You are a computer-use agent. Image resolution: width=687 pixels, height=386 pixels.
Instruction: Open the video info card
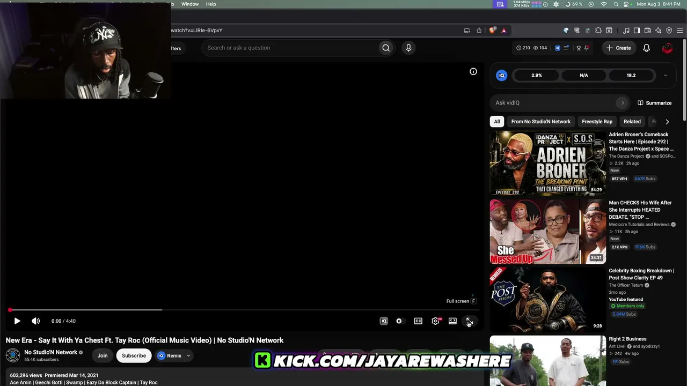[x=473, y=71]
